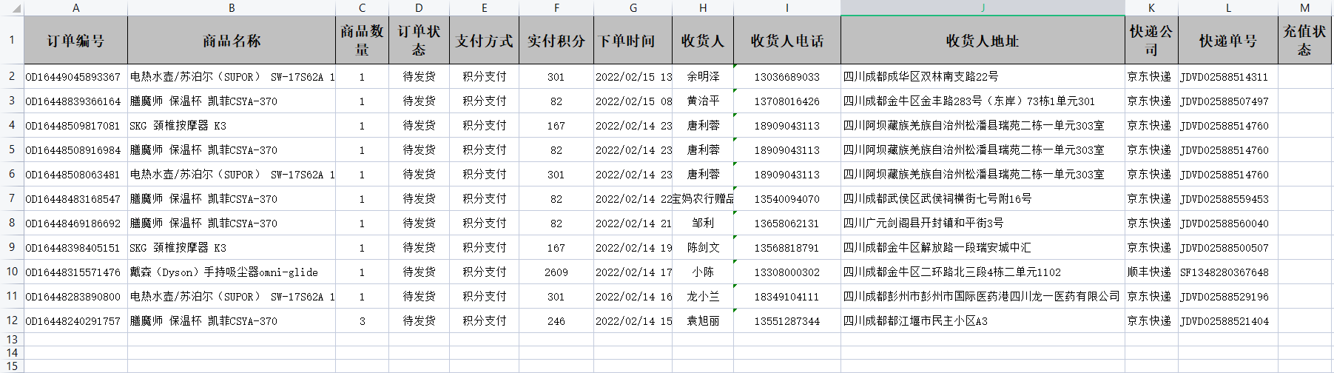This screenshot has width=1334, height=373.
Task: Click the 实付积分 header cell
Action: point(556,40)
